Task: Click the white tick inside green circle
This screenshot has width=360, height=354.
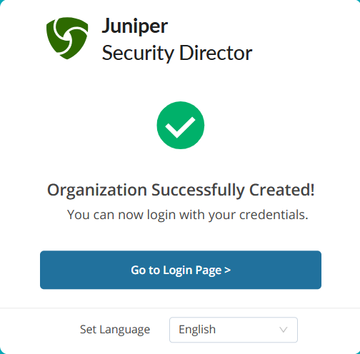Action: coord(180,127)
